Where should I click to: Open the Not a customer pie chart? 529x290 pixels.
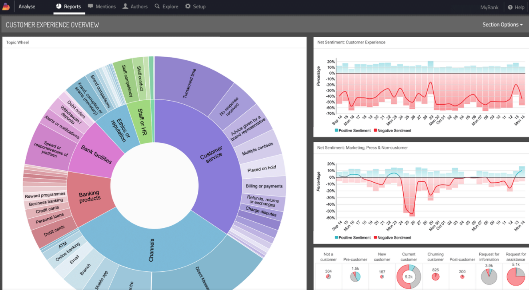pos(328,277)
